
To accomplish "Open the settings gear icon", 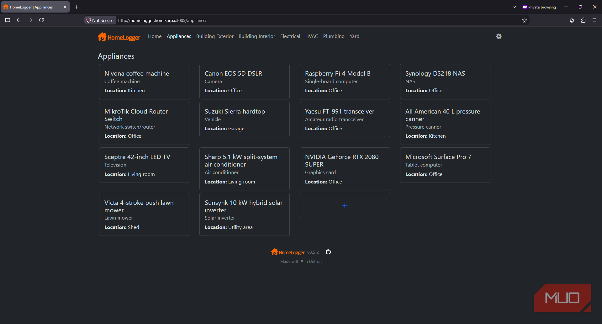I will coord(499,36).
